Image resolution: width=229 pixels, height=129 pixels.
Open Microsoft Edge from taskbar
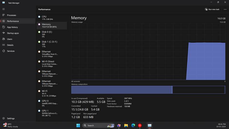(133, 125)
